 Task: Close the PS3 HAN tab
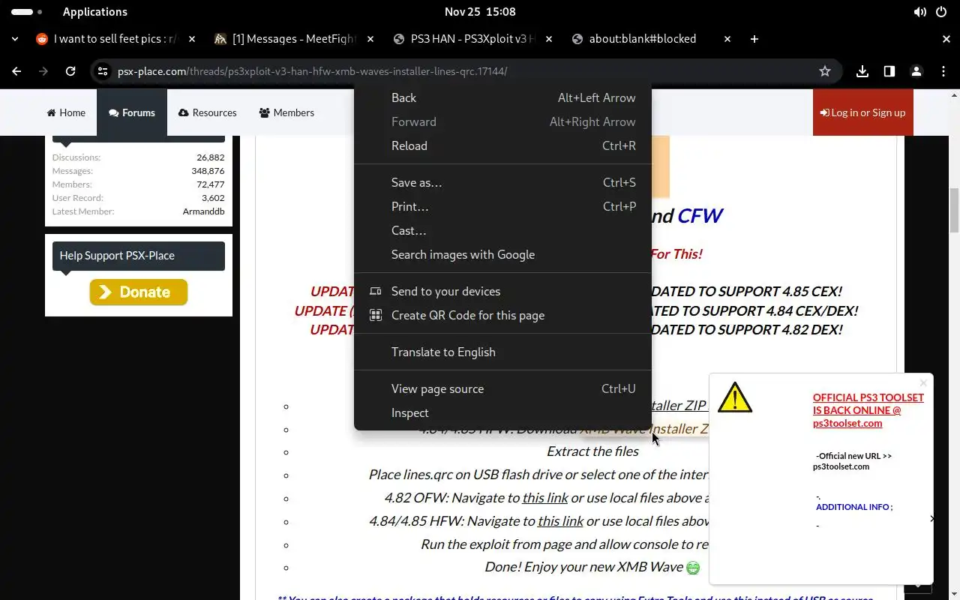pyautogui.click(x=549, y=39)
